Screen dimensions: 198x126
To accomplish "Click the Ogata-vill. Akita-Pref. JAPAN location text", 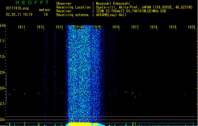I will 144,7.
